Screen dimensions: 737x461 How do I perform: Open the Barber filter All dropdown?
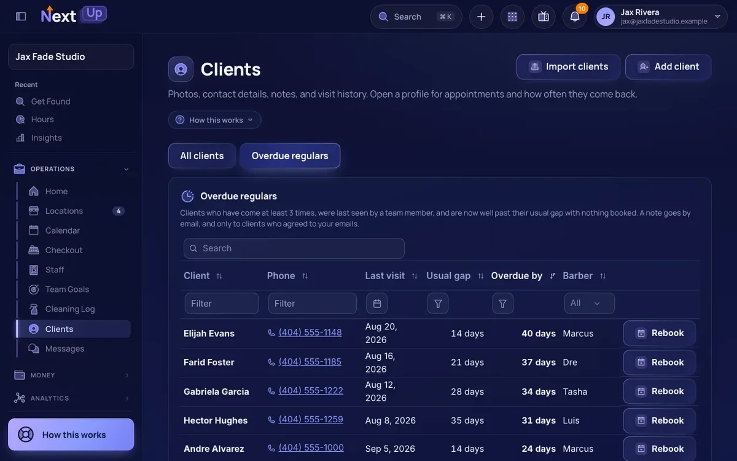[590, 304]
